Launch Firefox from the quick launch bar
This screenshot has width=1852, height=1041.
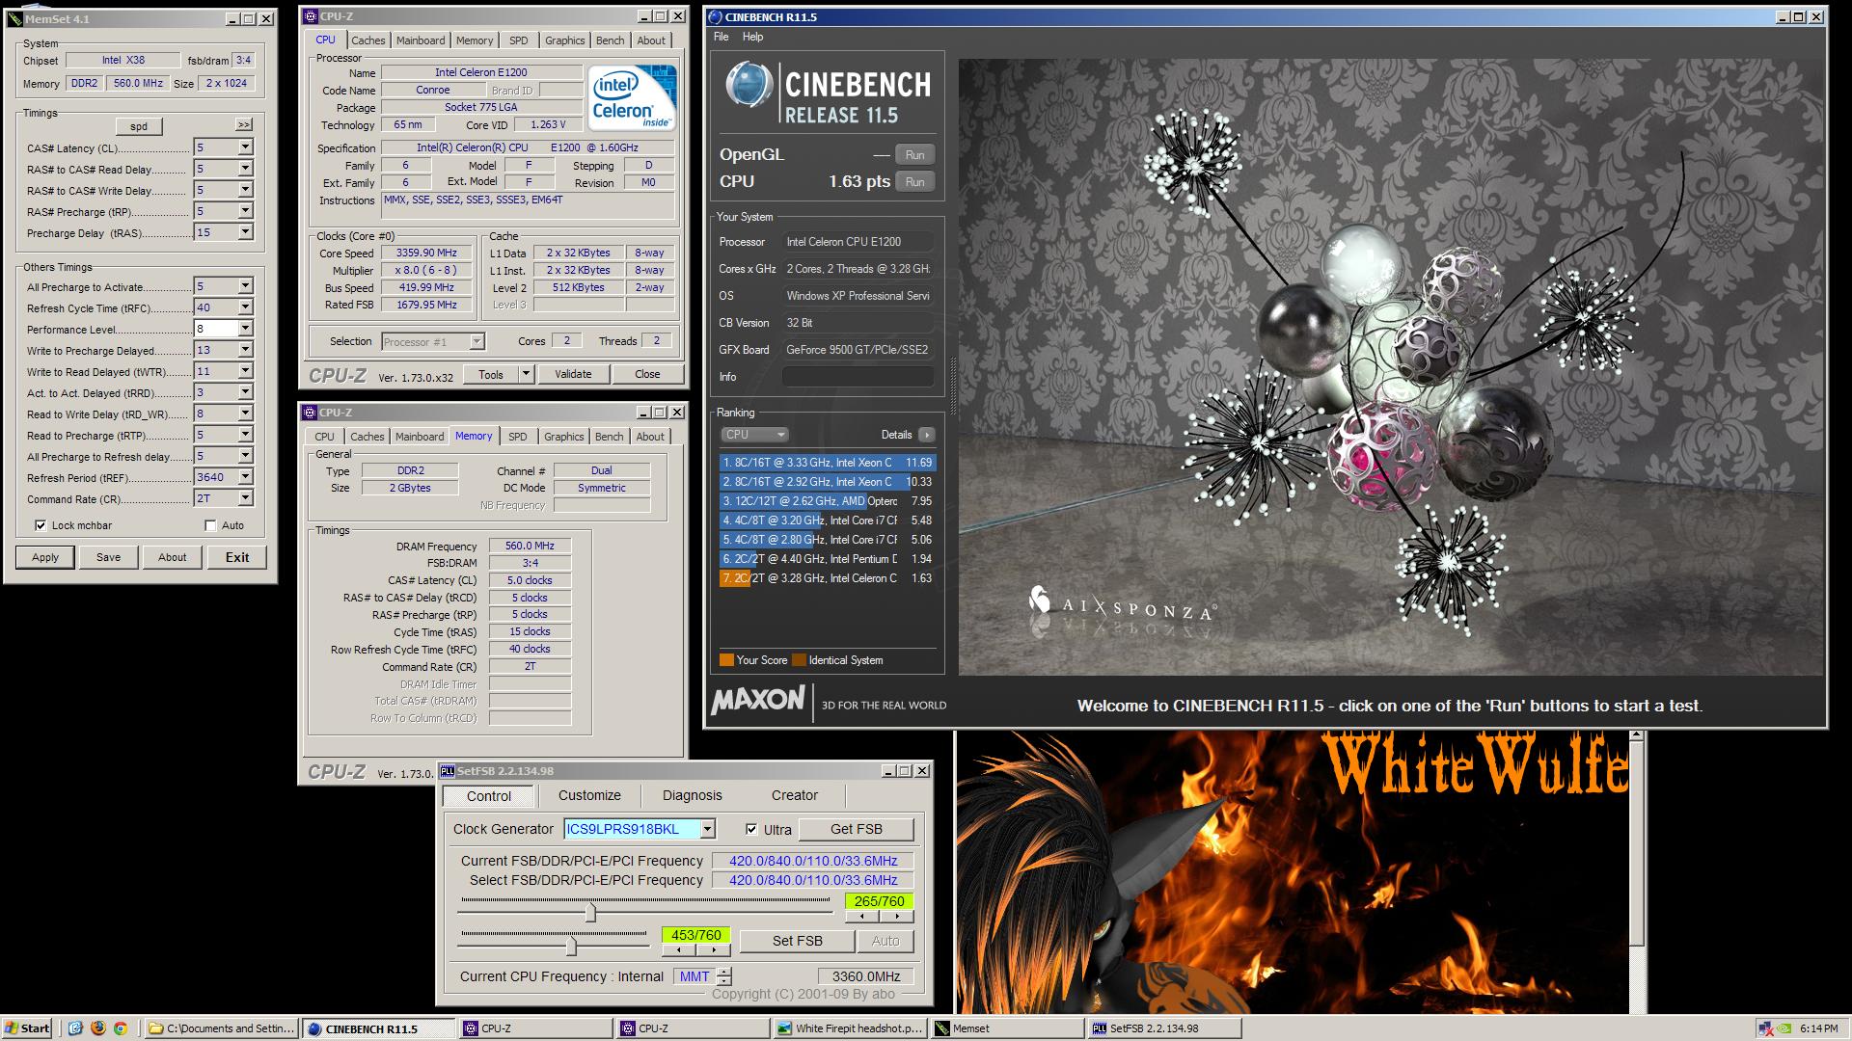(x=98, y=1028)
